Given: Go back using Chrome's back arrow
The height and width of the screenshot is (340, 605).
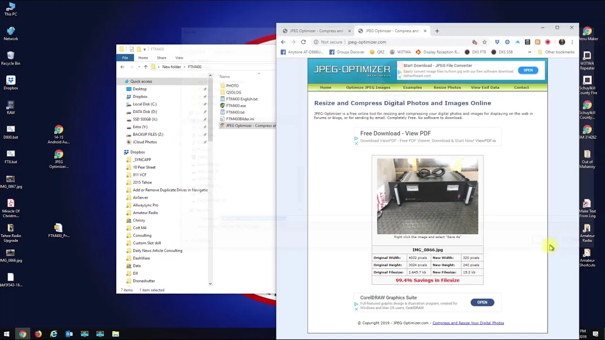Looking at the screenshot, I should point(283,42).
